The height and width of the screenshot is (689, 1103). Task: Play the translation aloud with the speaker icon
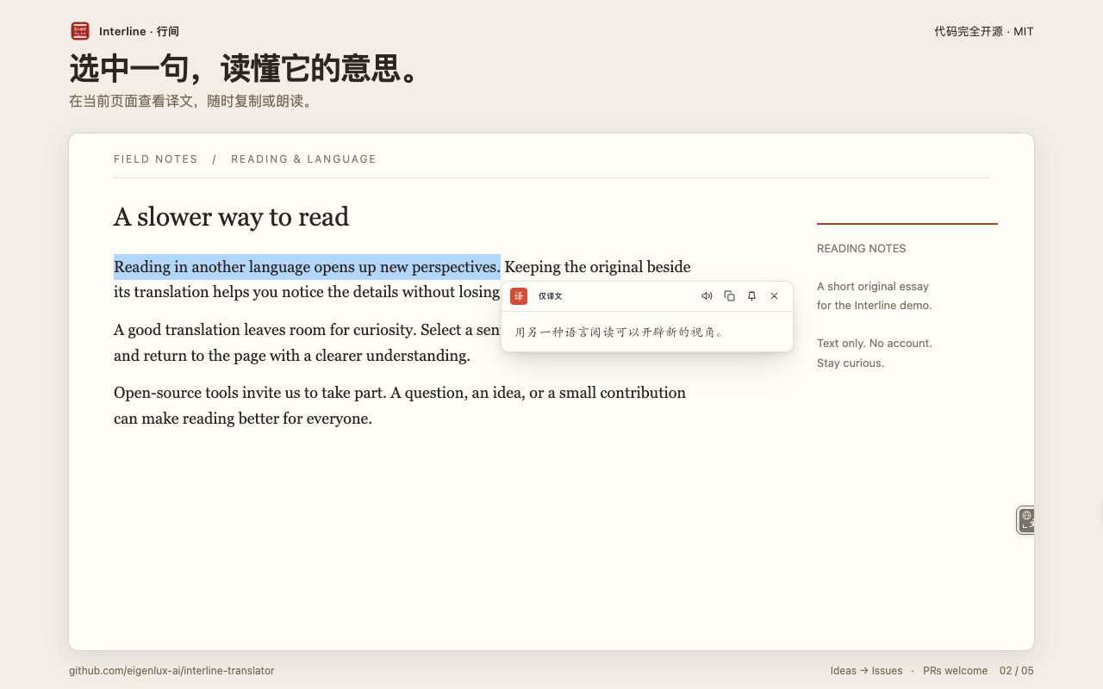(x=707, y=296)
